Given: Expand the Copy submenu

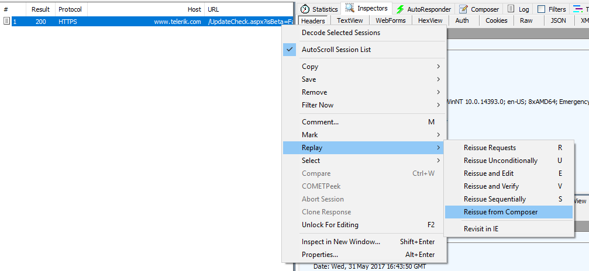Looking at the screenshot, I should click(x=438, y=67).
